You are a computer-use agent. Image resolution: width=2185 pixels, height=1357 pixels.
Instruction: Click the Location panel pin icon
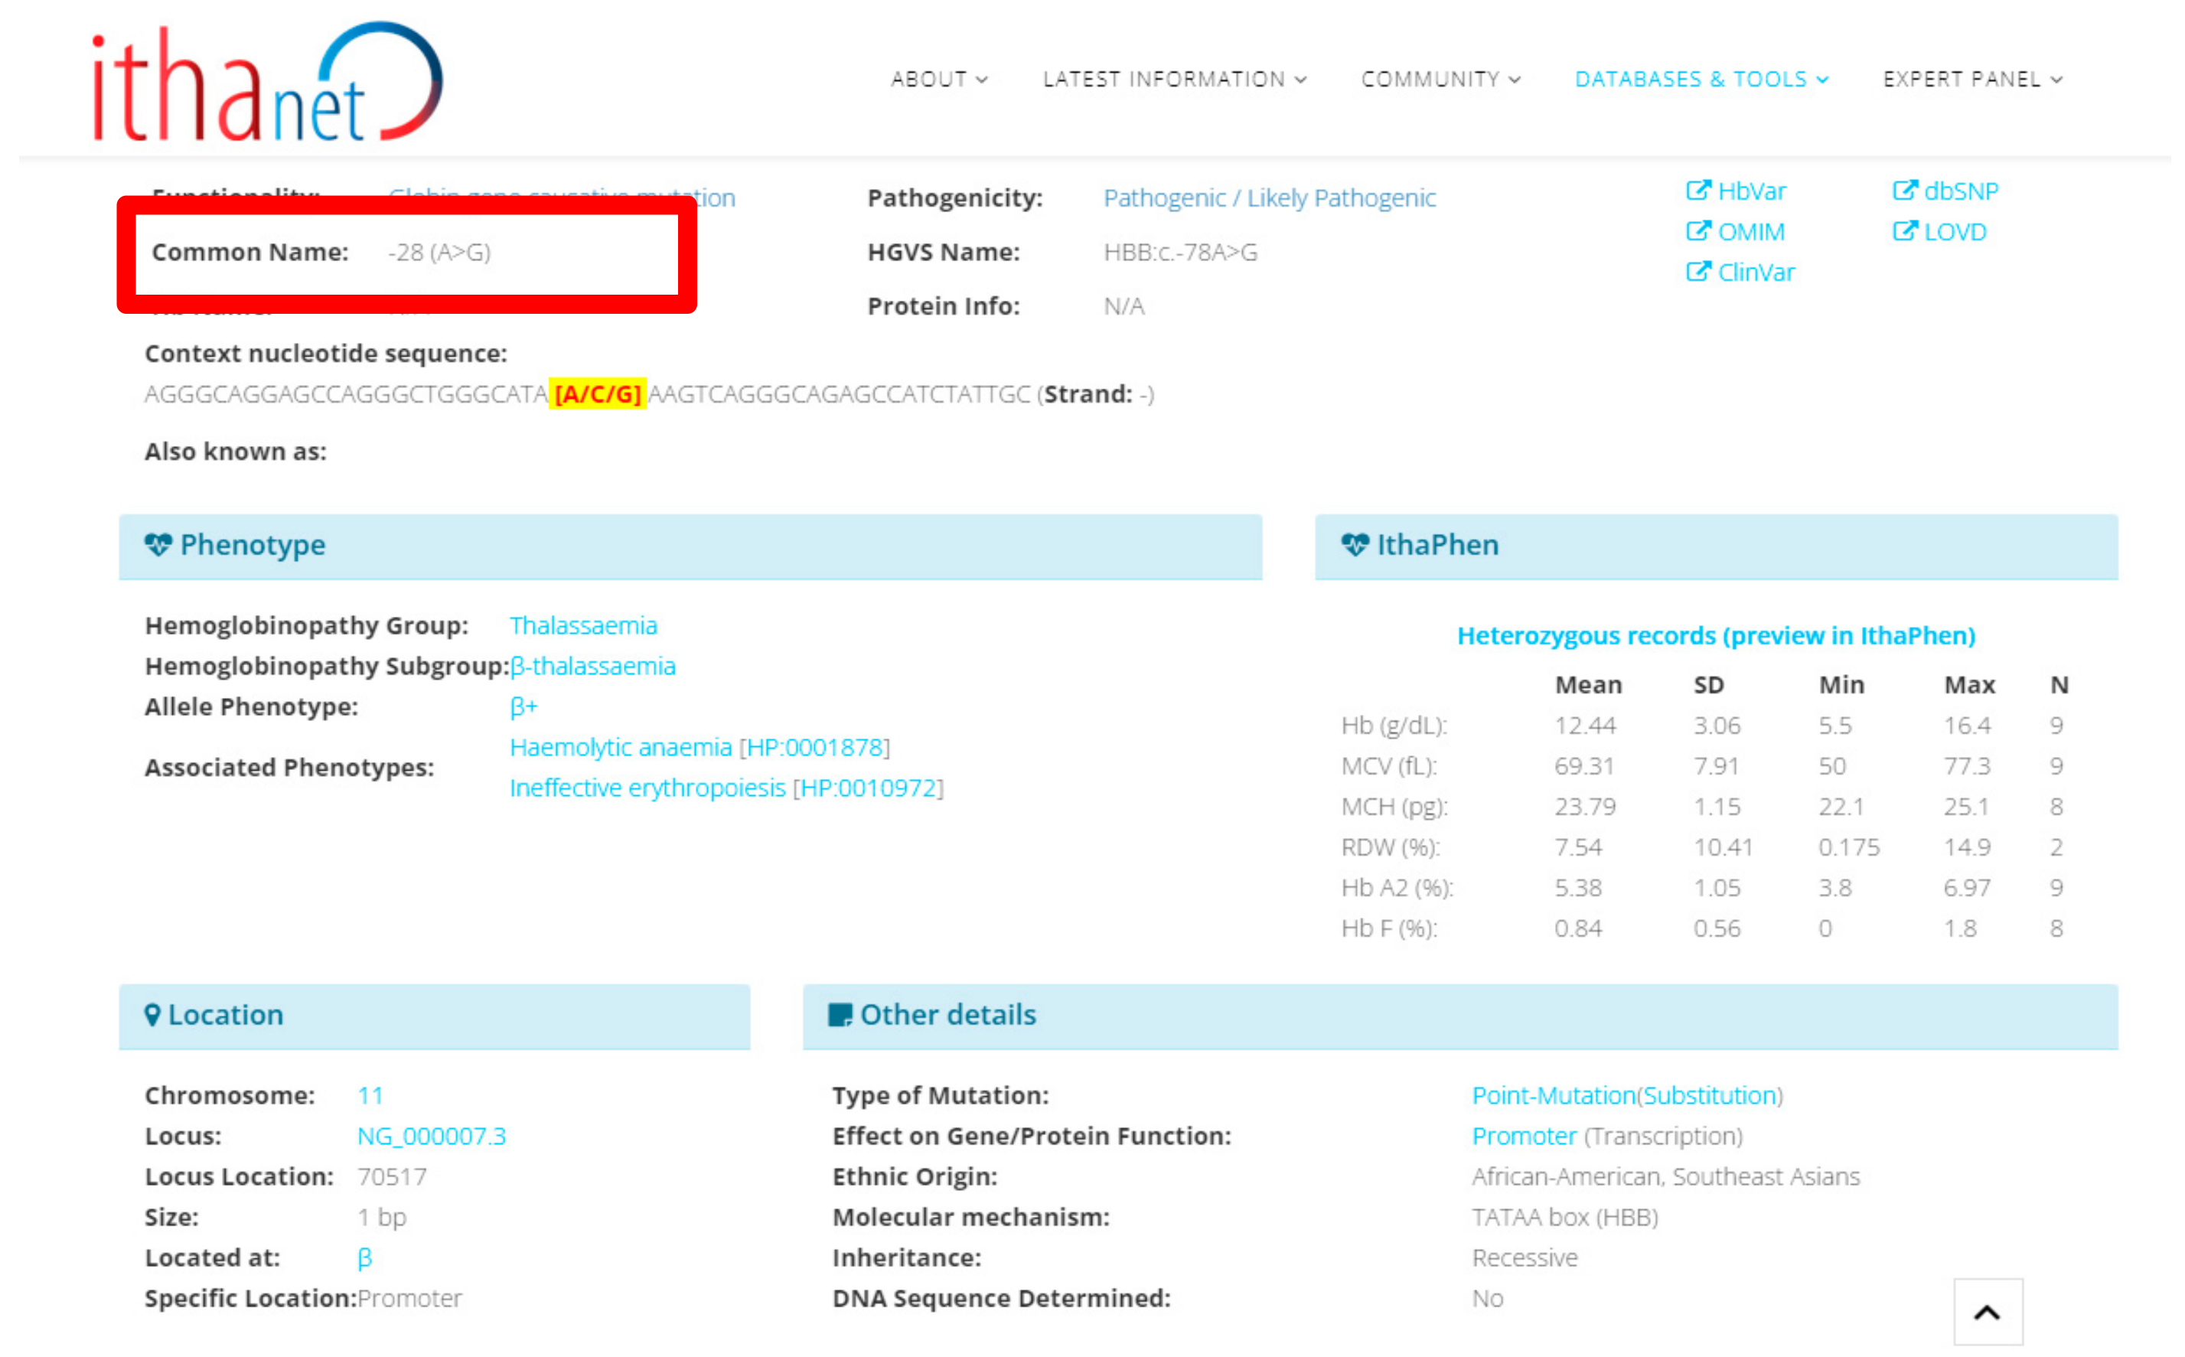153,1014
